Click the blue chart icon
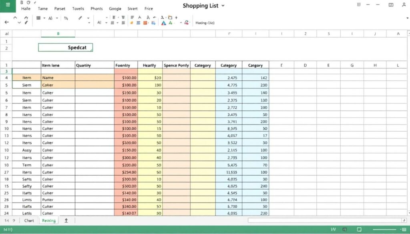Image resolution: width=410 pixels, height=234 pixels. click(x=153, y=23)
